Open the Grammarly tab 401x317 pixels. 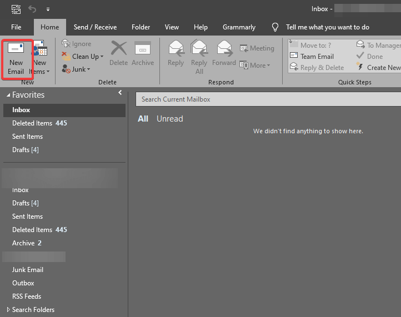239,27
